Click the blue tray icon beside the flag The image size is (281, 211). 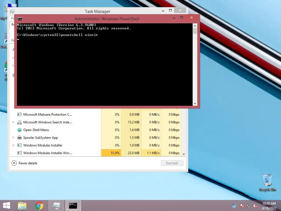pos(234,206)
